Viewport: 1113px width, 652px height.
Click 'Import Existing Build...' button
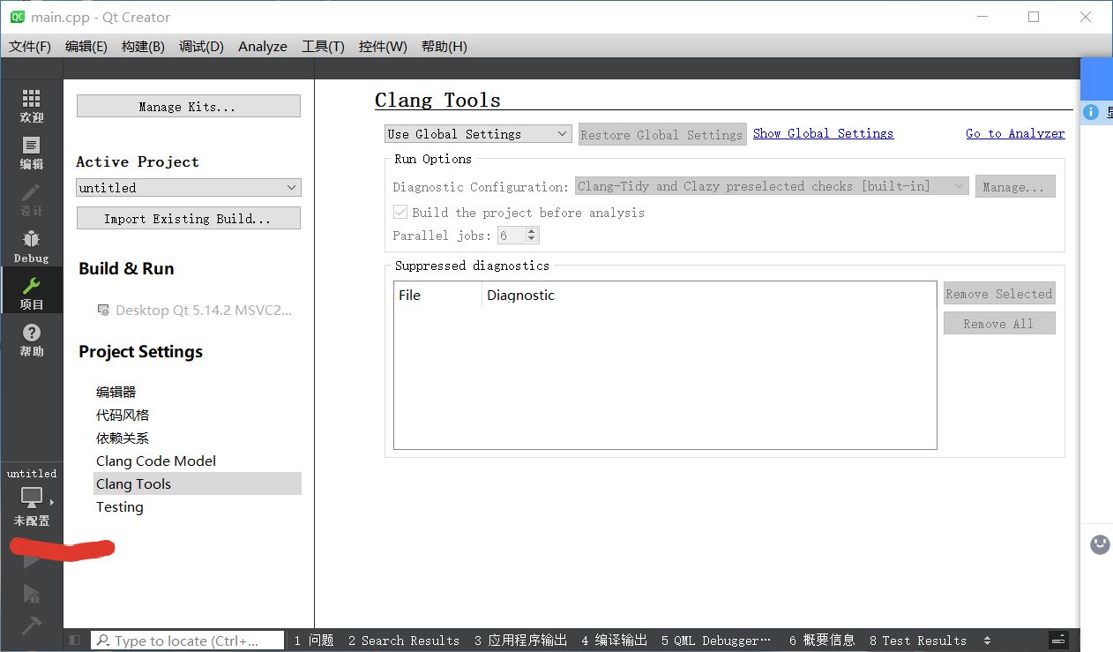coord(189,218)
